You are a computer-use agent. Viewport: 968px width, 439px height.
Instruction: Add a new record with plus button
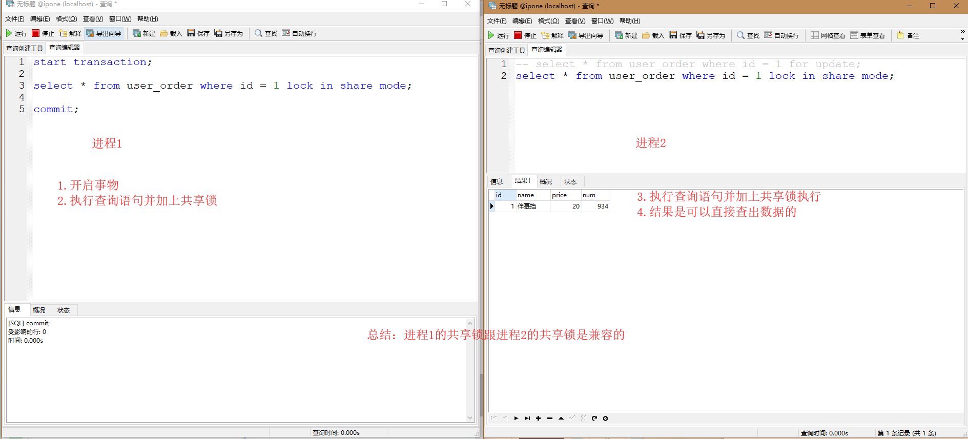(x=539, y=419)
